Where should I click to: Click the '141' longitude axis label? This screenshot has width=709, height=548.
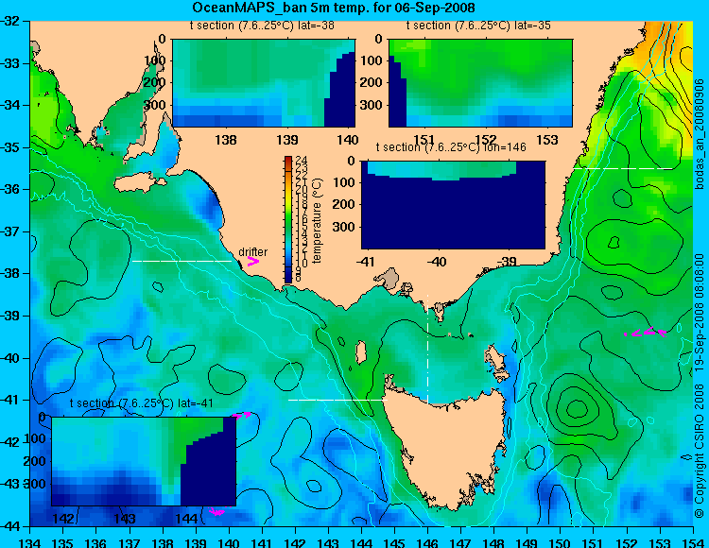[262, 542]
